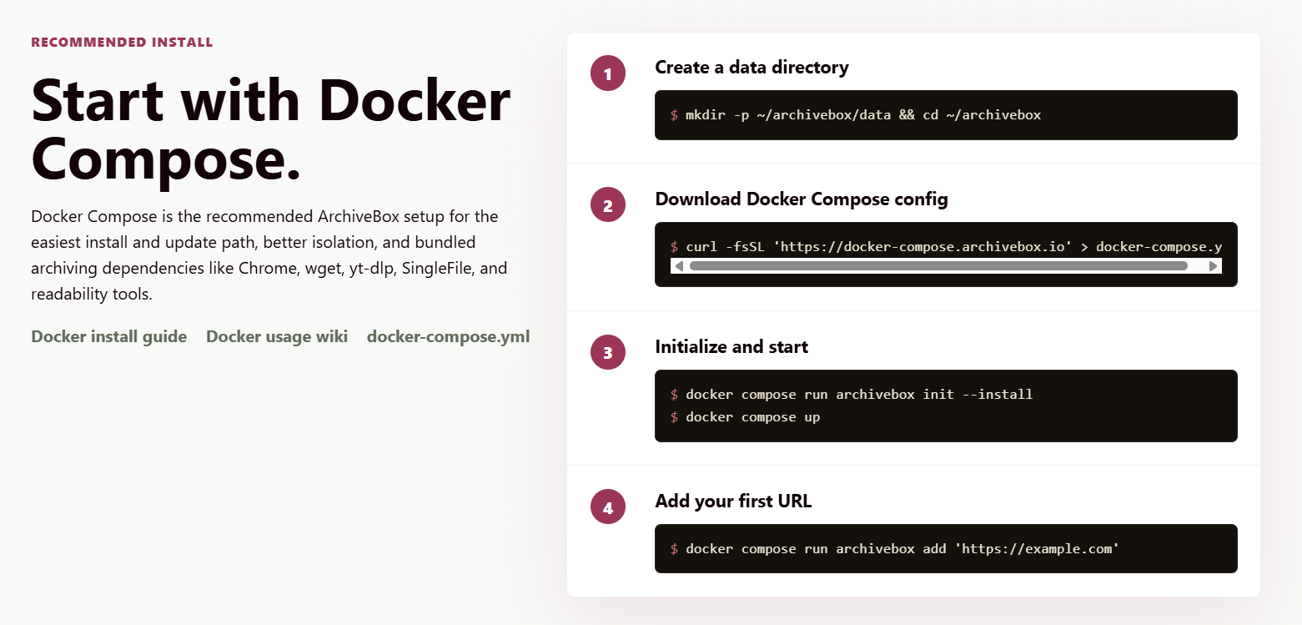Open the Docker usage wiki link
The height and width of the screenshot is (625, 1302).
[x=277, y=336]
